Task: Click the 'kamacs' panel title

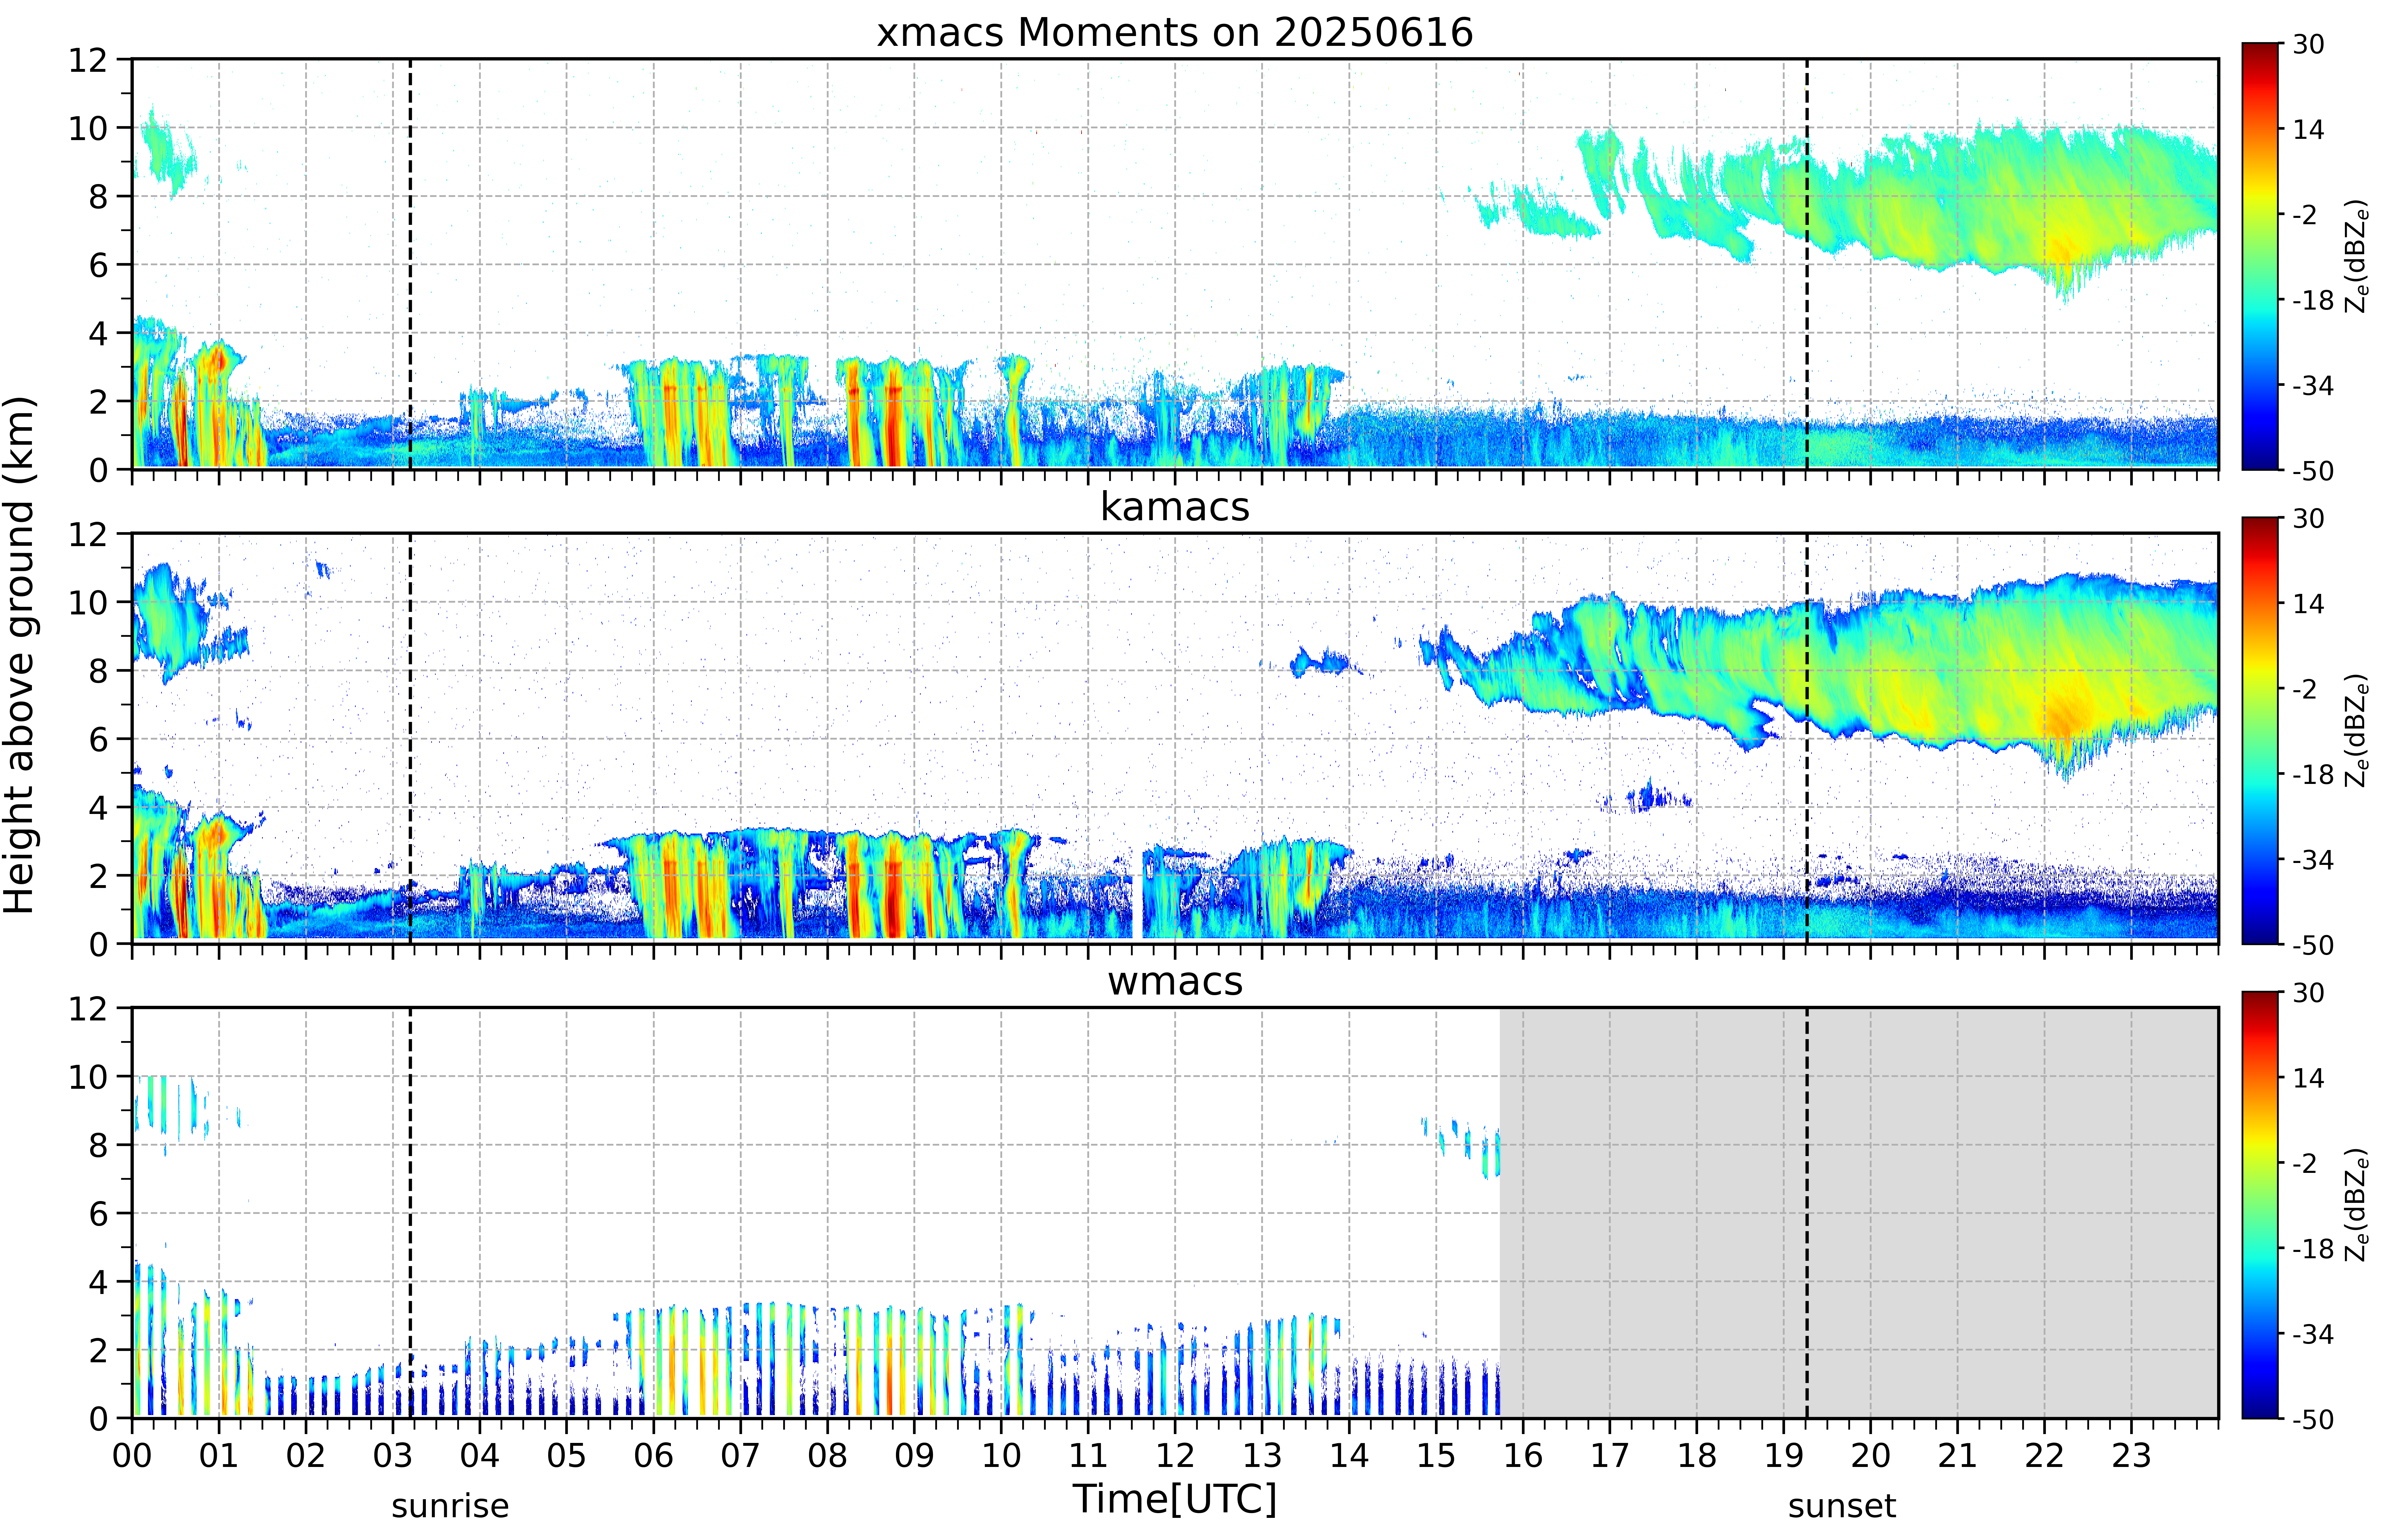Action: pos(1175,507)
